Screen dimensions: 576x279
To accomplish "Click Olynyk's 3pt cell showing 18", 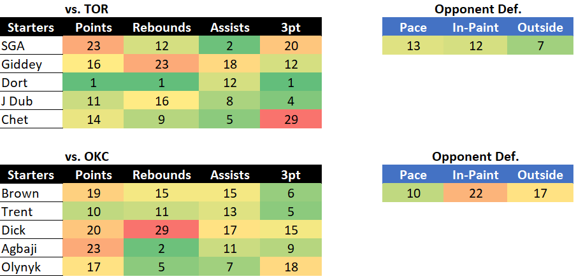I will tap(291, 266).
